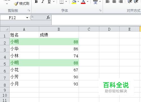
Task: Select 小花 cell
Action: click(24, 70)
